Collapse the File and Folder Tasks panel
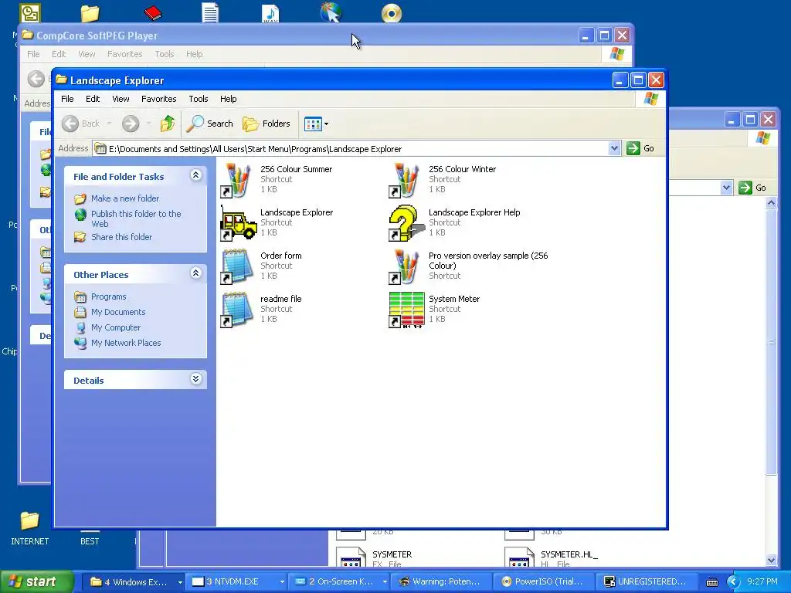Viewport: 791px width, 593px height. click(195, 175)
